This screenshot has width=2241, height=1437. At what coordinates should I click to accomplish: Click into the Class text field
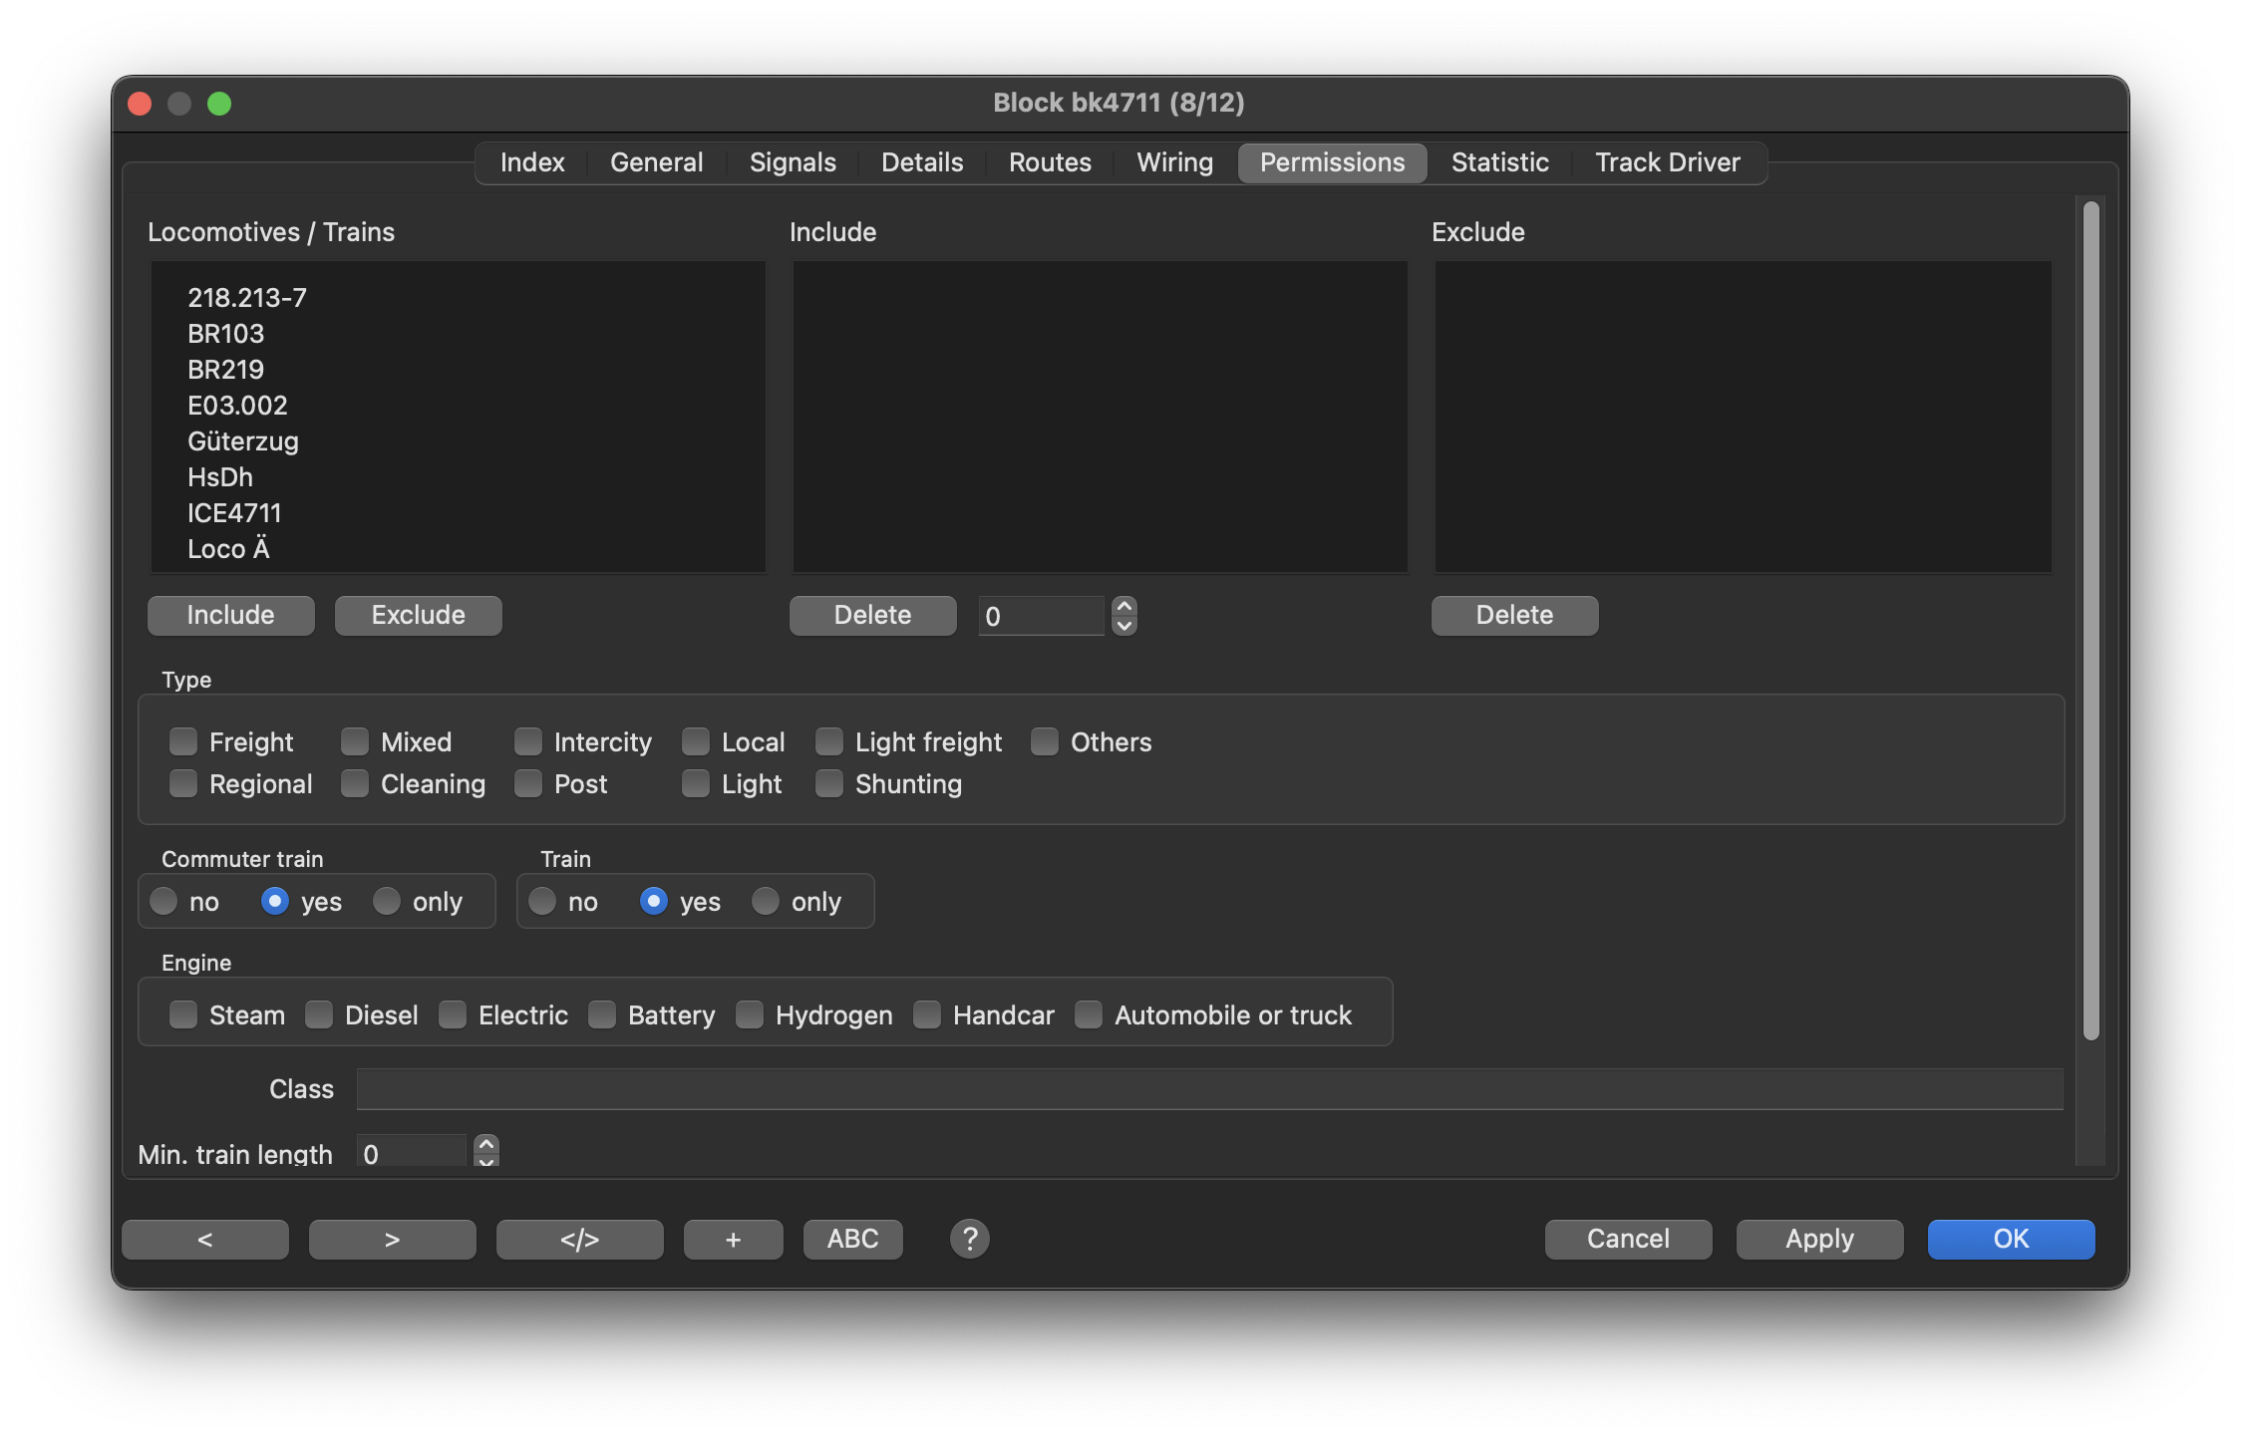pos(1208,1089)
